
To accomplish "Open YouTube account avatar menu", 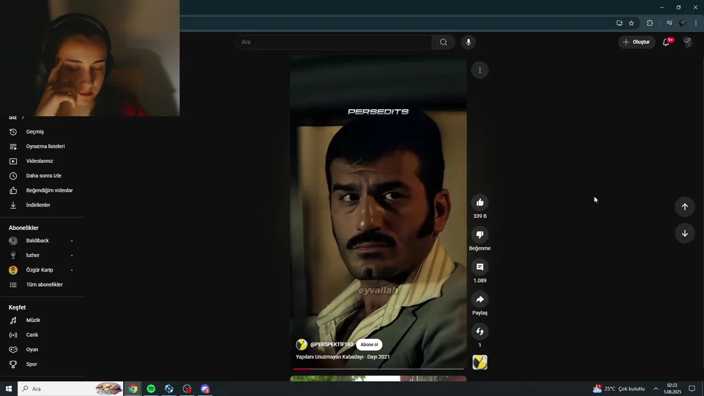I will (x=687, y=42).
